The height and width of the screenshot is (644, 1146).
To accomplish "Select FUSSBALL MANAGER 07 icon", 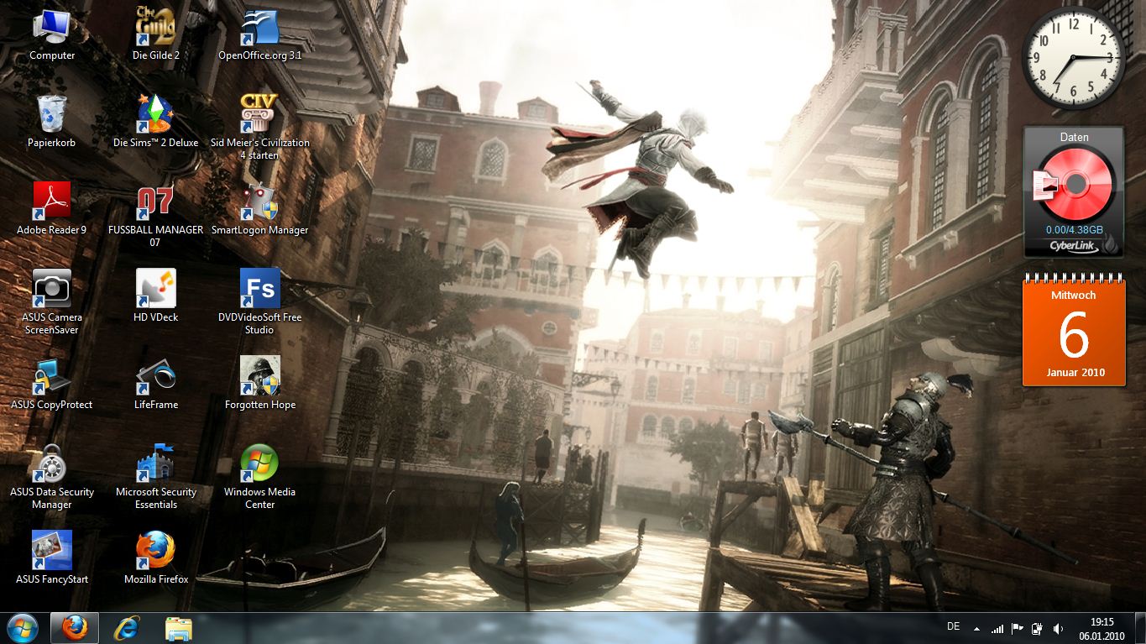I will pos(156,215).
